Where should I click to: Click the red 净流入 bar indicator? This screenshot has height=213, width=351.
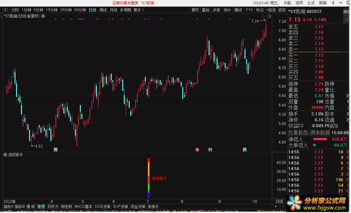pyautogui.click(x=320, y=139)
